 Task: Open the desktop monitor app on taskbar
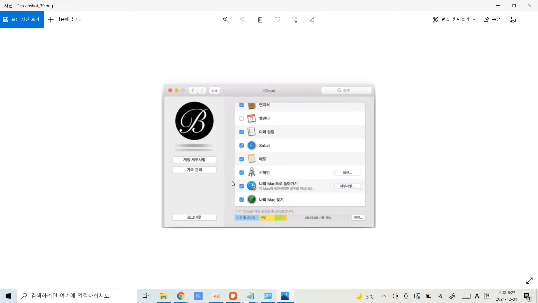coord(268,296)
